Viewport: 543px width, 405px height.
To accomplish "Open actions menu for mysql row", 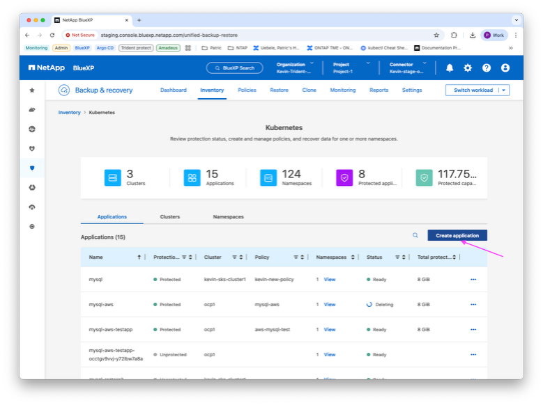I will point(473,280).
